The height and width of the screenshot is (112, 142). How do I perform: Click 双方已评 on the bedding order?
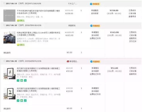pos(133,41)
